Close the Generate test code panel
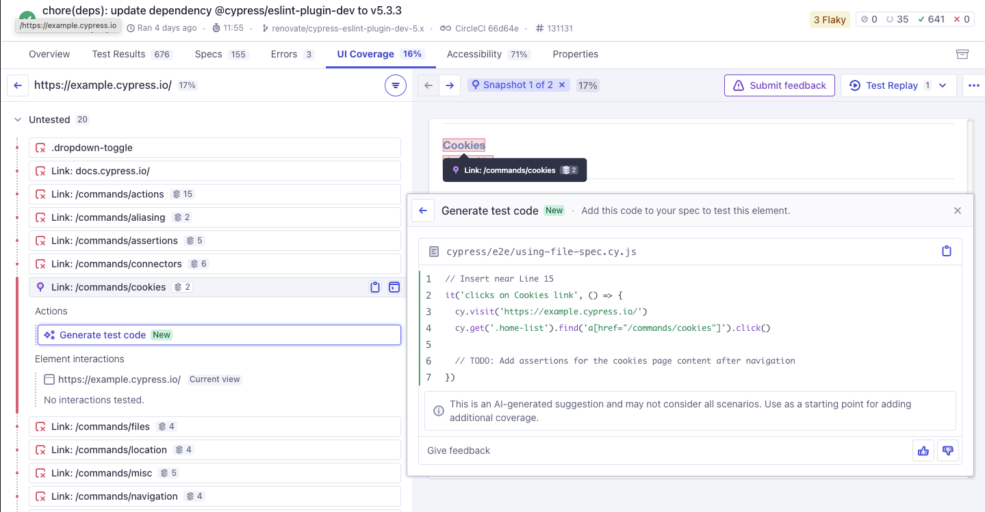Viewport: 985px width, 512px height. [958, 211]
